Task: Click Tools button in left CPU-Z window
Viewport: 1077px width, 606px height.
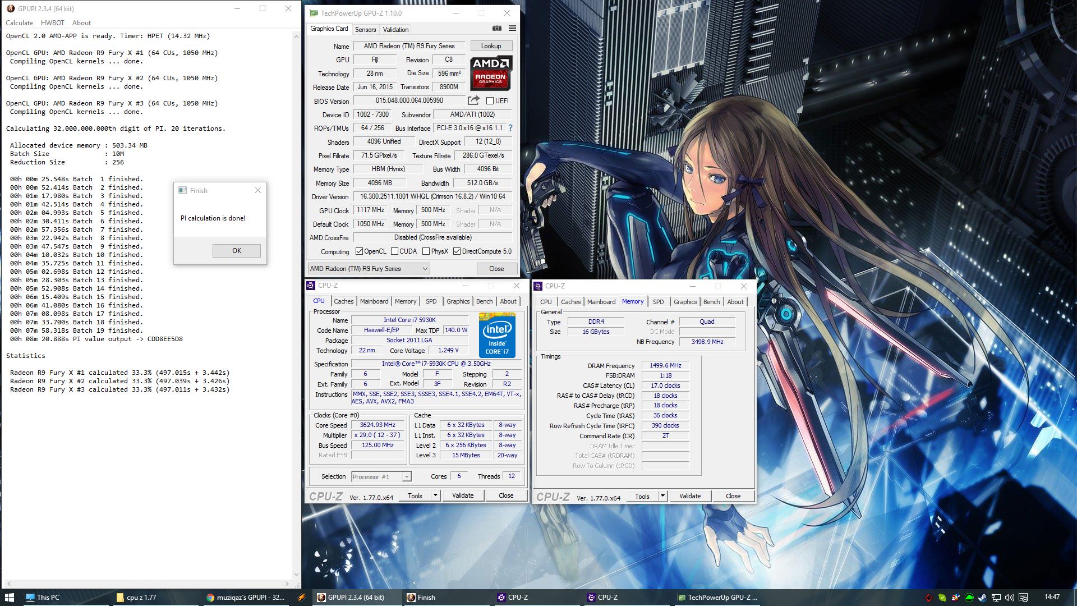Action: (x=415, y=495)
